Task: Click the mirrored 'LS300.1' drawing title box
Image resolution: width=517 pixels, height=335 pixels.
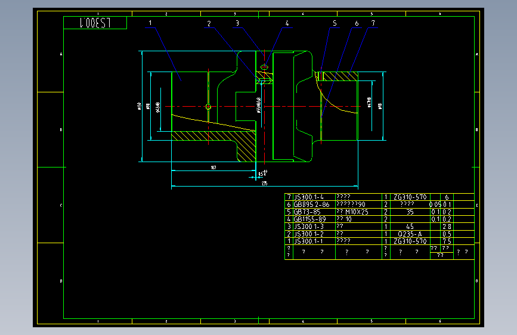Action: pos(95,23)
